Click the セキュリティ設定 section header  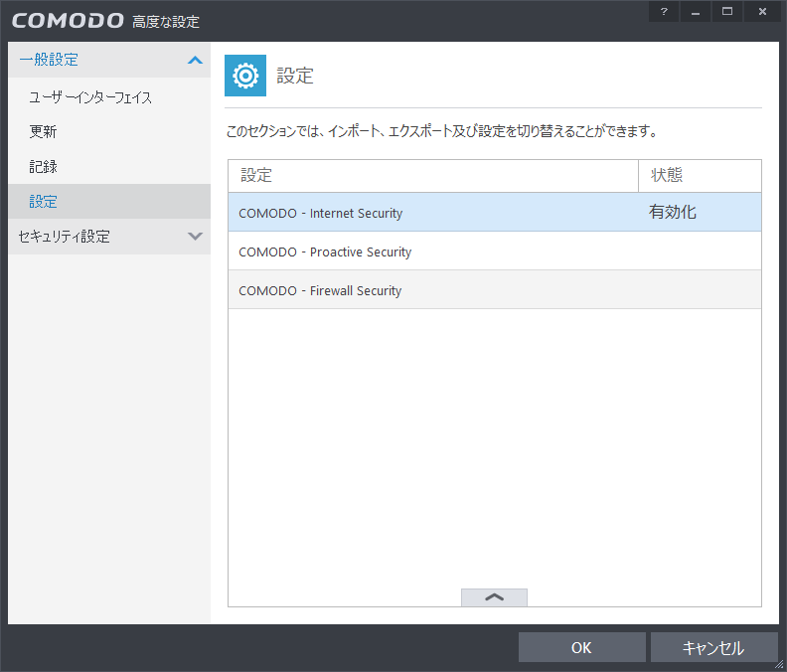click(109, 236)
